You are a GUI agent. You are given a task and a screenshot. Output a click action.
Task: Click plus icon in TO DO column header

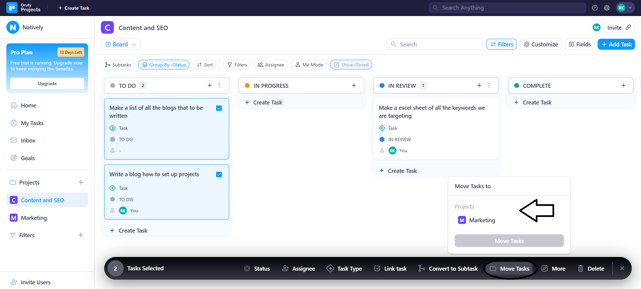click(x=209, y=85)
